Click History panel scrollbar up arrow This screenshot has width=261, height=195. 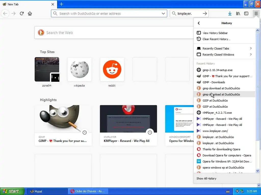tap(257, 30)
